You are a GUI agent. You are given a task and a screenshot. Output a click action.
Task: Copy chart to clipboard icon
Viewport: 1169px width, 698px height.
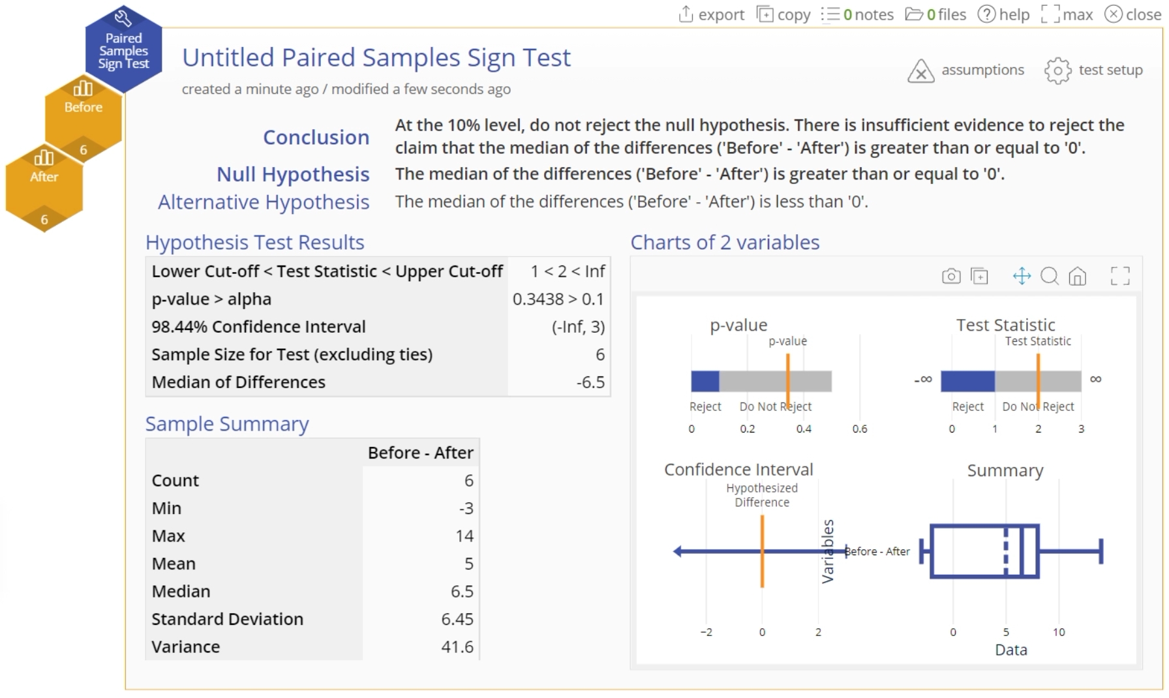pyautogui.click(x=980, y=277)
